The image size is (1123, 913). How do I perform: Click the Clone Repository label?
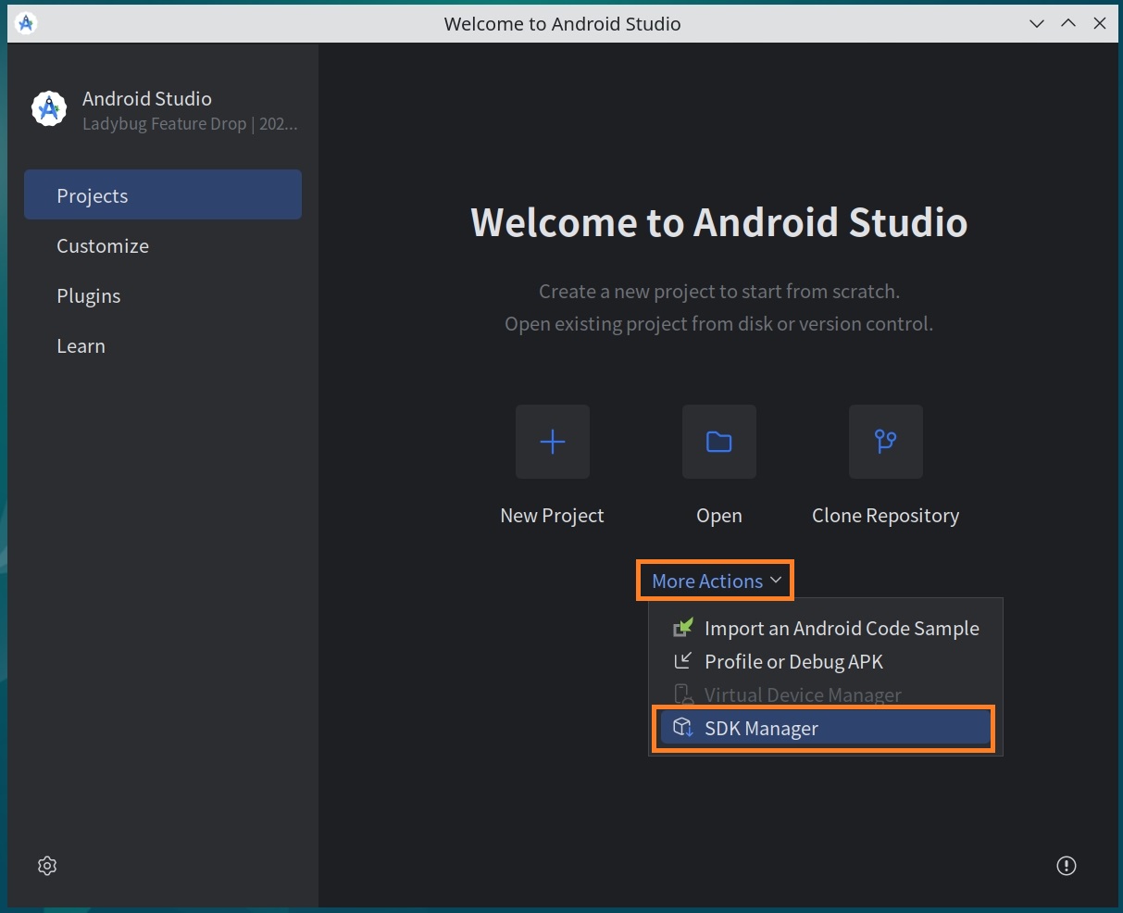point(885,516)
